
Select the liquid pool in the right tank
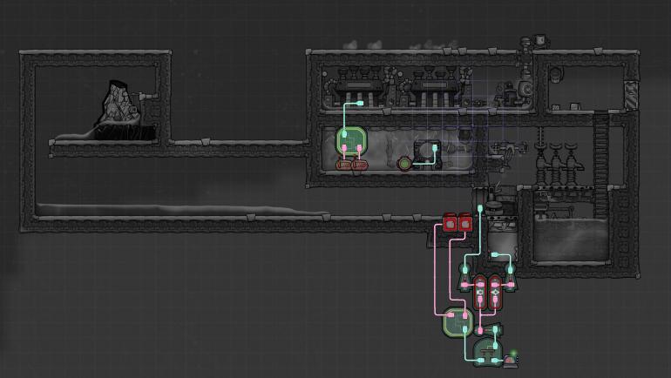571,240
